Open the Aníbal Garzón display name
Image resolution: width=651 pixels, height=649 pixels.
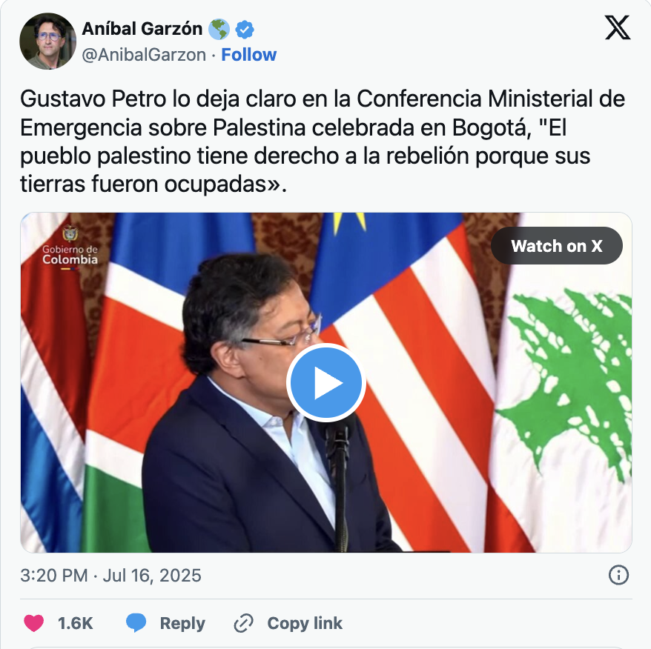coord(142,29)
